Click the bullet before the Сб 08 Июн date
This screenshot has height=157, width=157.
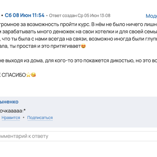click(2, 15)
